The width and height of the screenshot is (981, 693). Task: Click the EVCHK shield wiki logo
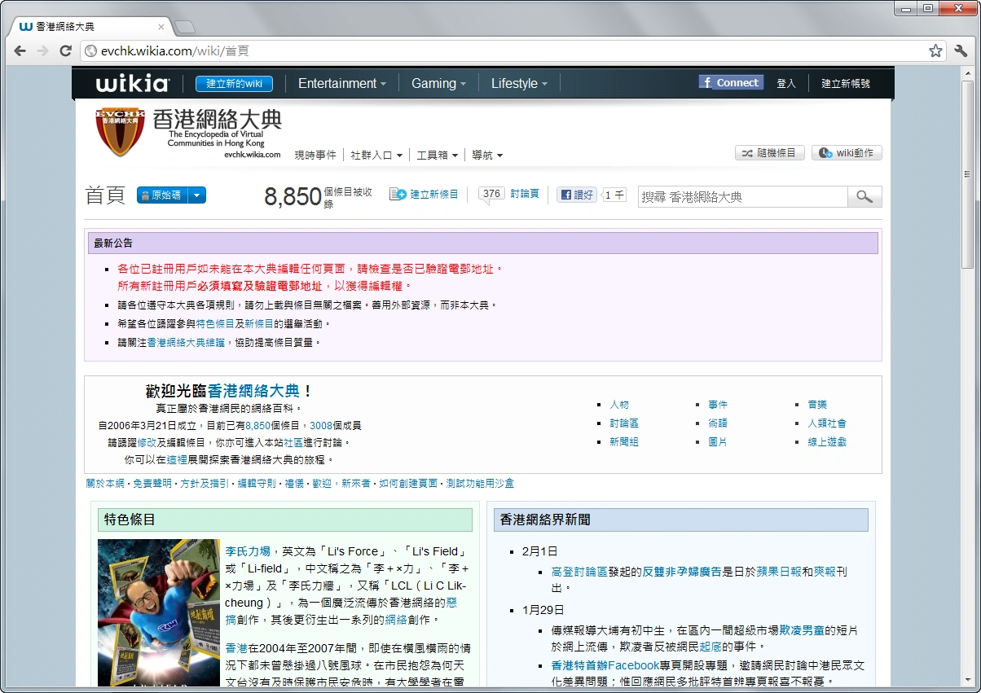[x=120, y=132]
